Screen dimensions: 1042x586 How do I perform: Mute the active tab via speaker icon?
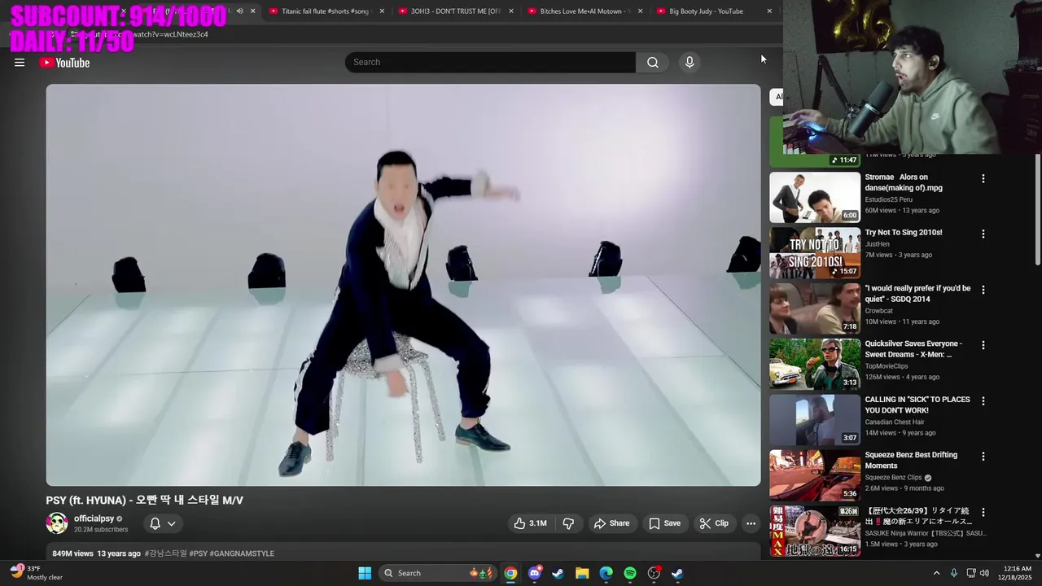coord(239,11)
